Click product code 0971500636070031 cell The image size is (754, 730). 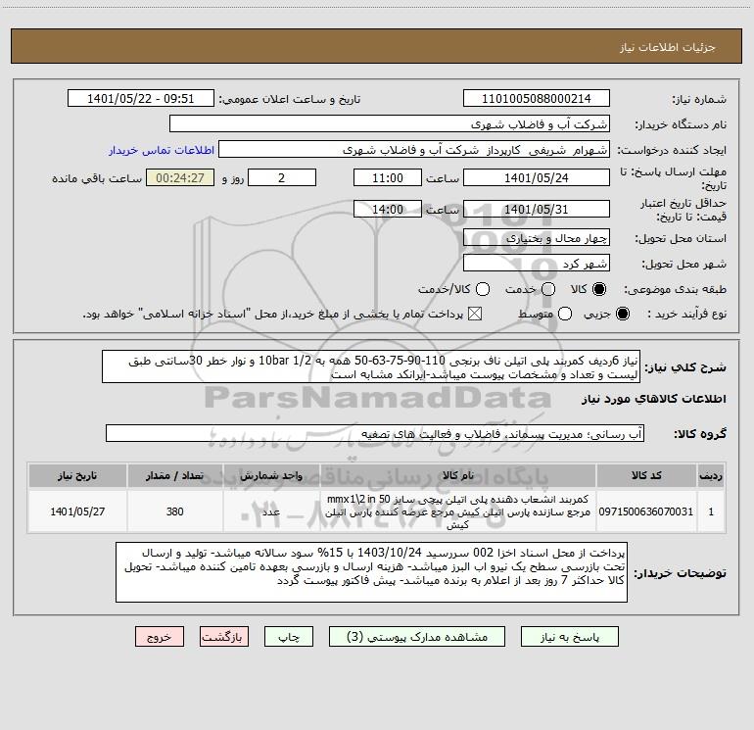coord(646,511)
